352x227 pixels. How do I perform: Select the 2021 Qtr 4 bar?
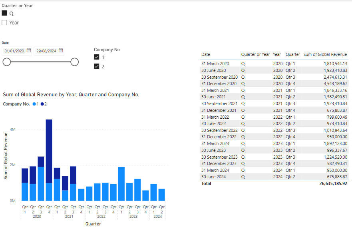(81, 195)
